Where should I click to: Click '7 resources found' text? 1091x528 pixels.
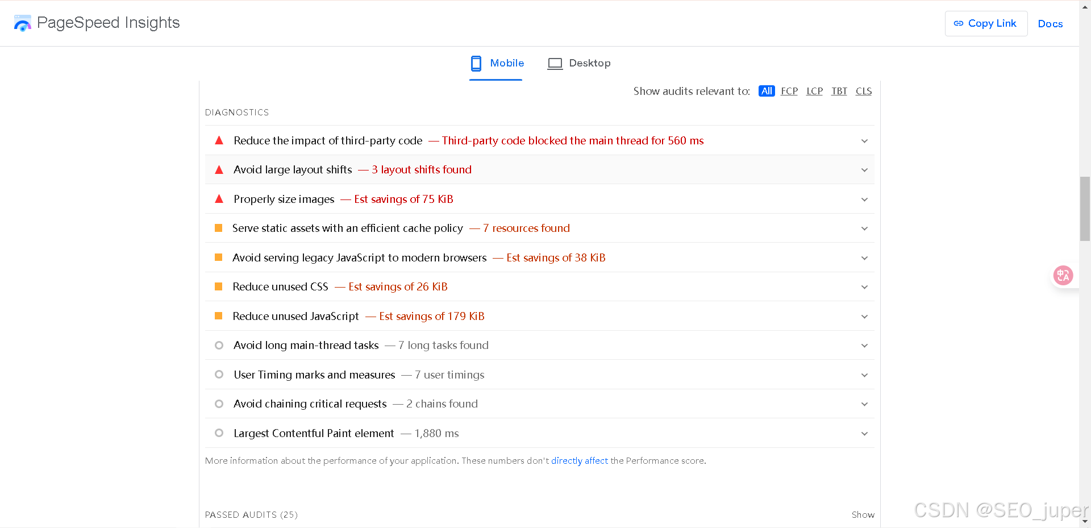[526, 228]
